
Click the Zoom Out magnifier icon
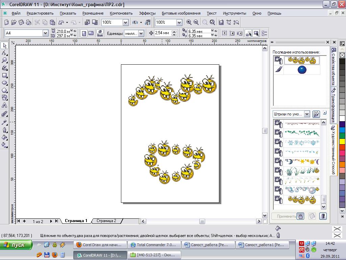pos(196,22)
